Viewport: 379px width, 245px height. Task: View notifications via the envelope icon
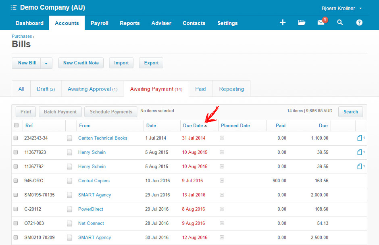click(x=321, y=23)
